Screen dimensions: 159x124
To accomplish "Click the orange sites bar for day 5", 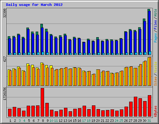I will click(x=29, y=76).
